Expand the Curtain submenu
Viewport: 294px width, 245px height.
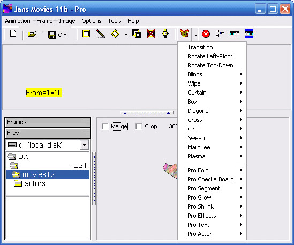(x=212, y=93)
